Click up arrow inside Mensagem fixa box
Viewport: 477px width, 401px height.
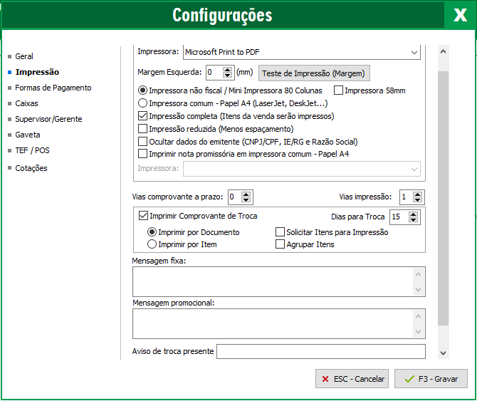pos(419,275)
